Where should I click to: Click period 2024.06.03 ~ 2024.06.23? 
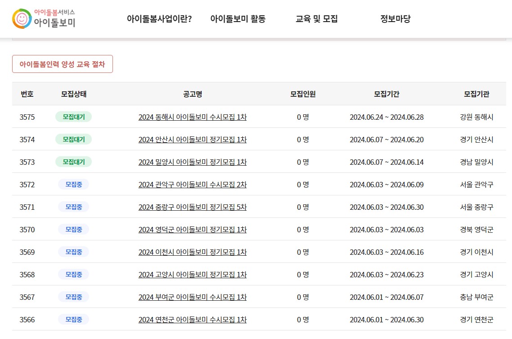(x=386, y=275)
